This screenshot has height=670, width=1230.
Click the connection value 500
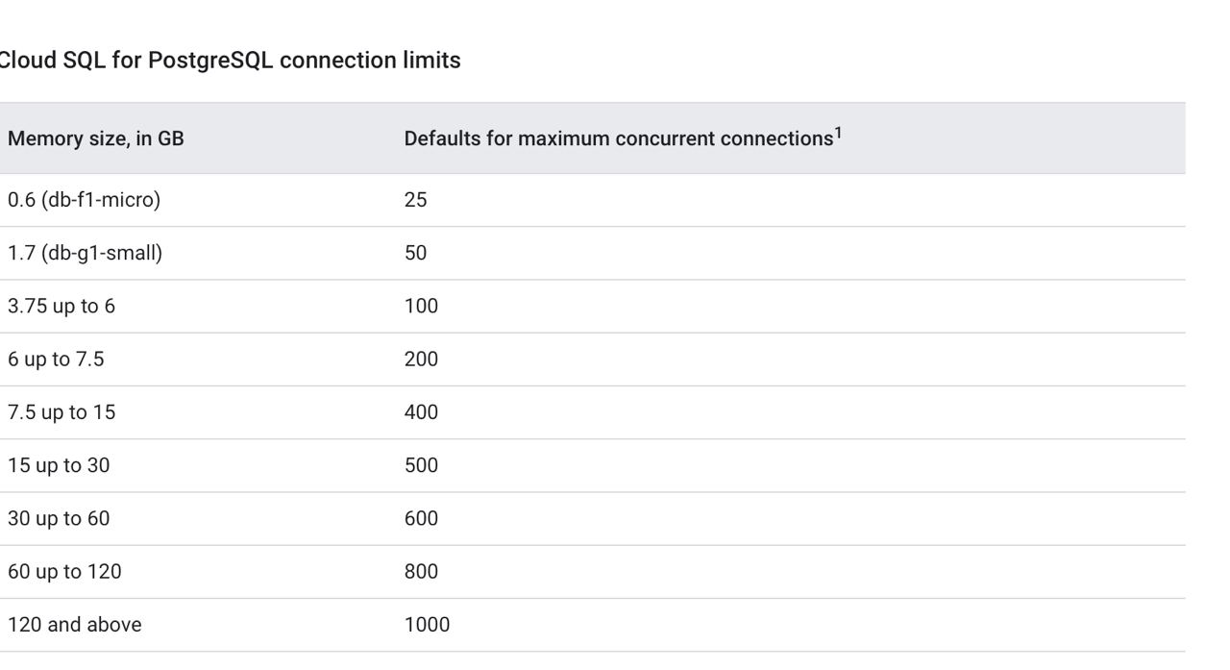point(421,465)
